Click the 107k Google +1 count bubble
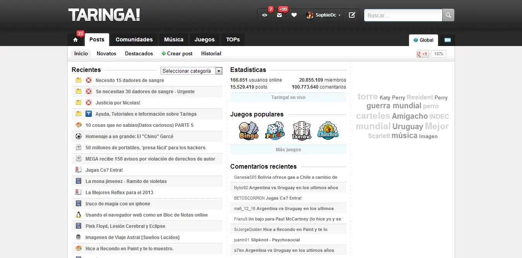The image size is (522, 258). coord(438,54)
